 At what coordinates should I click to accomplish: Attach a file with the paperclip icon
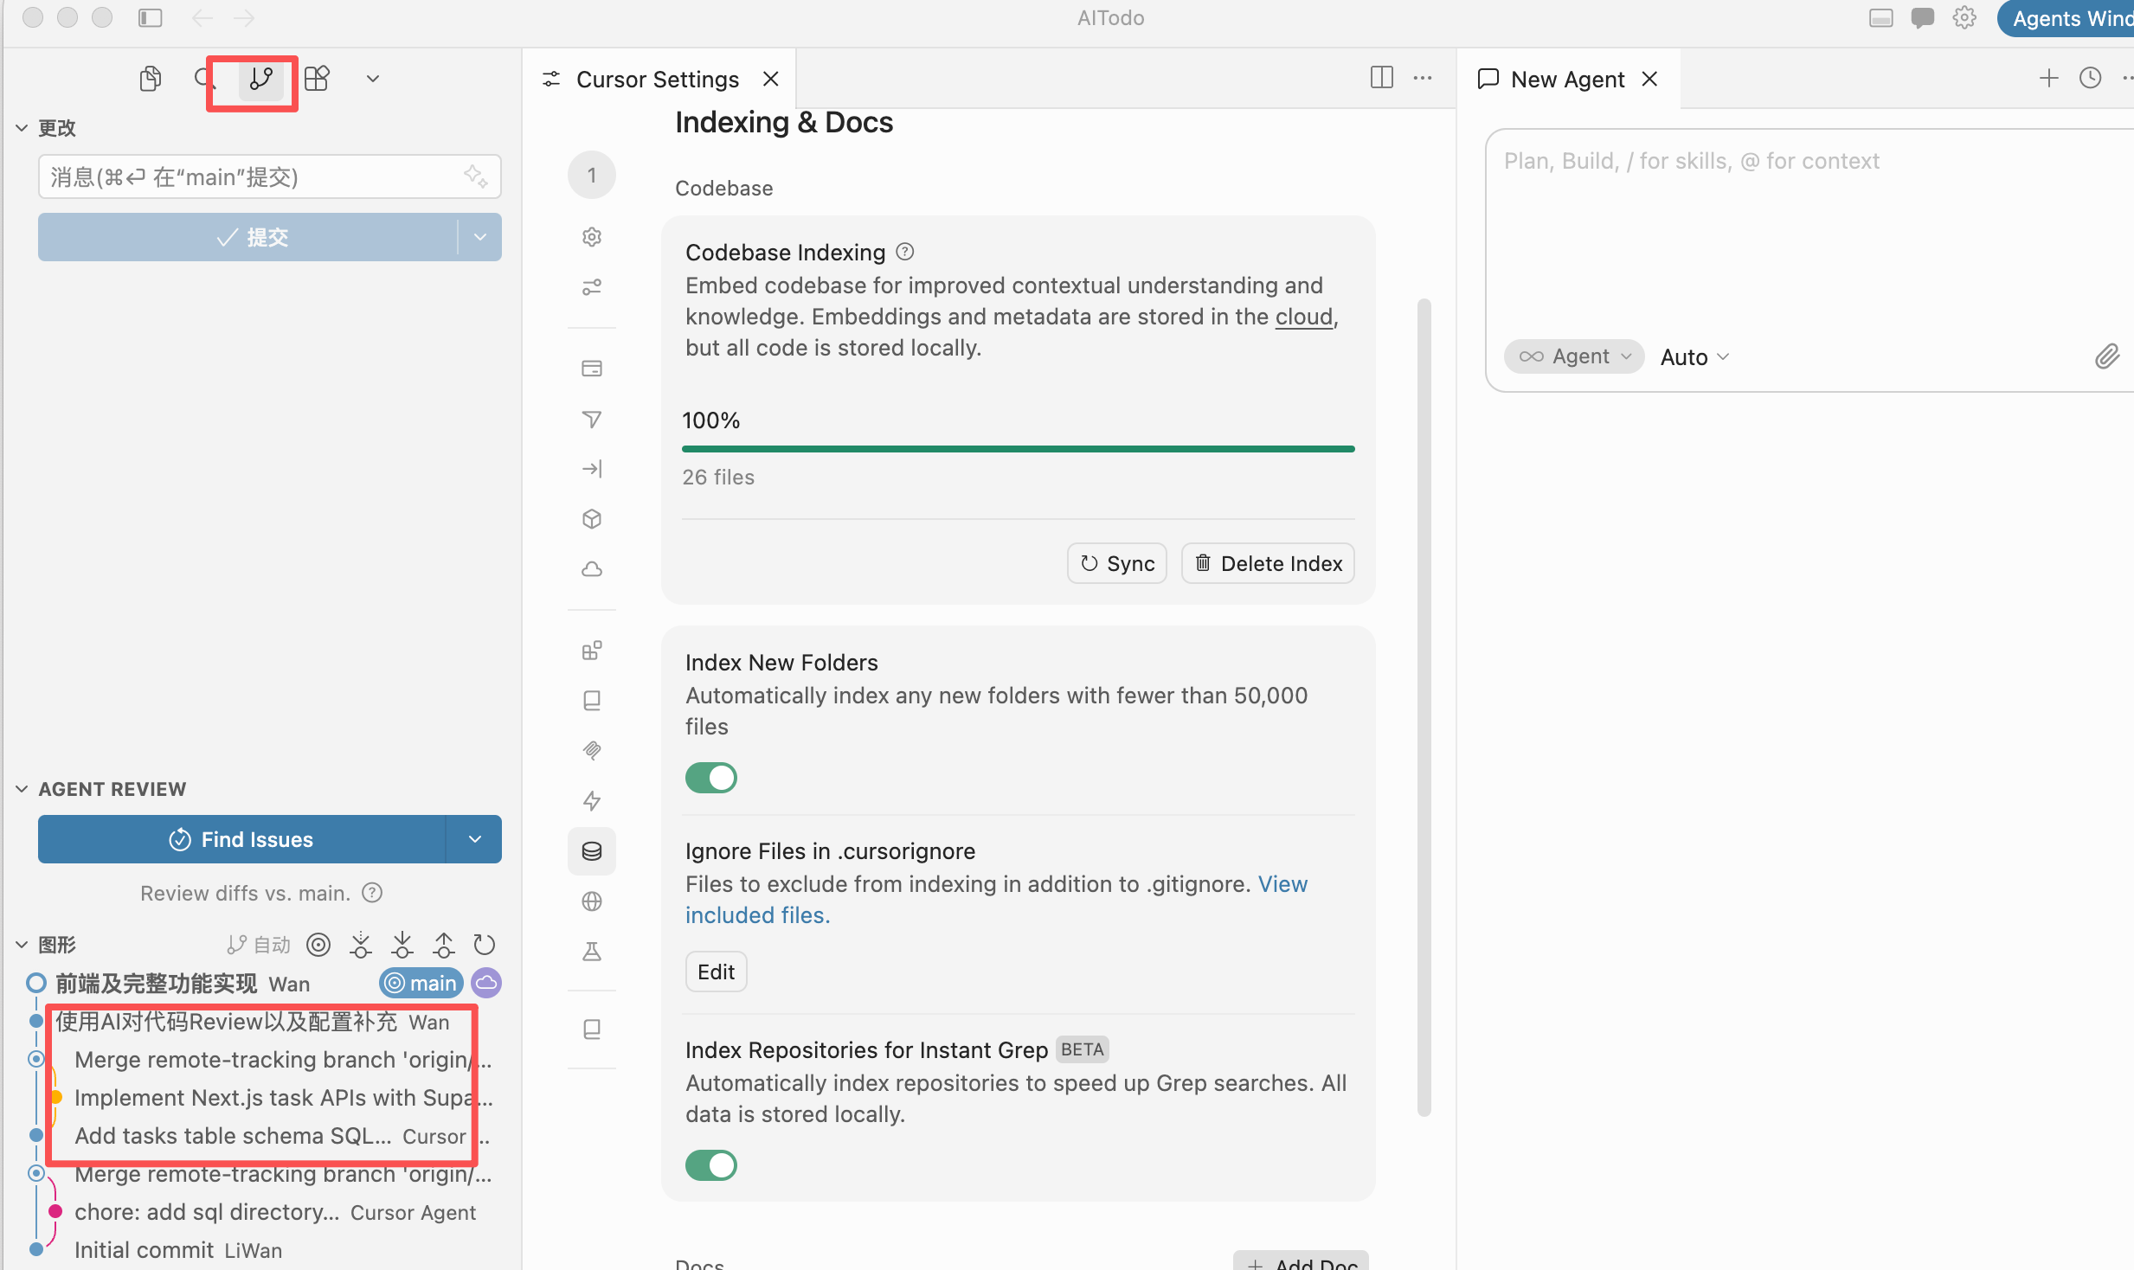[x=2107, y=356]
